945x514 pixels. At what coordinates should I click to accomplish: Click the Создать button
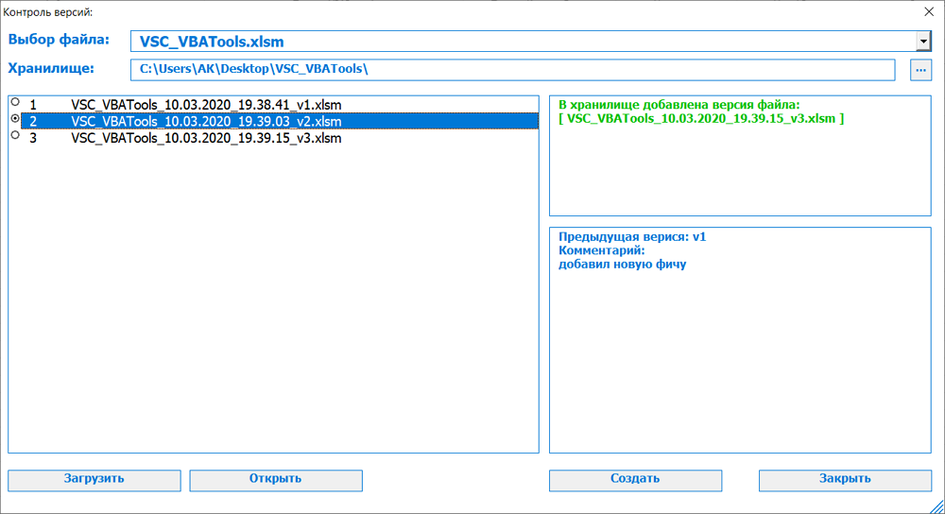635,480
